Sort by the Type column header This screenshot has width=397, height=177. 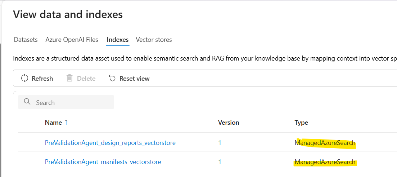coord(301,123)
